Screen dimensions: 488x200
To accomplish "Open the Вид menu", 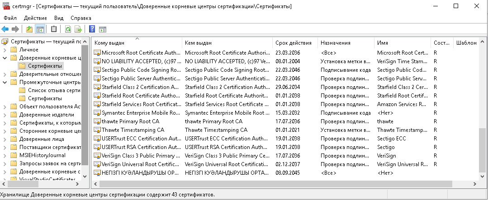I will (x=58, y=18).
